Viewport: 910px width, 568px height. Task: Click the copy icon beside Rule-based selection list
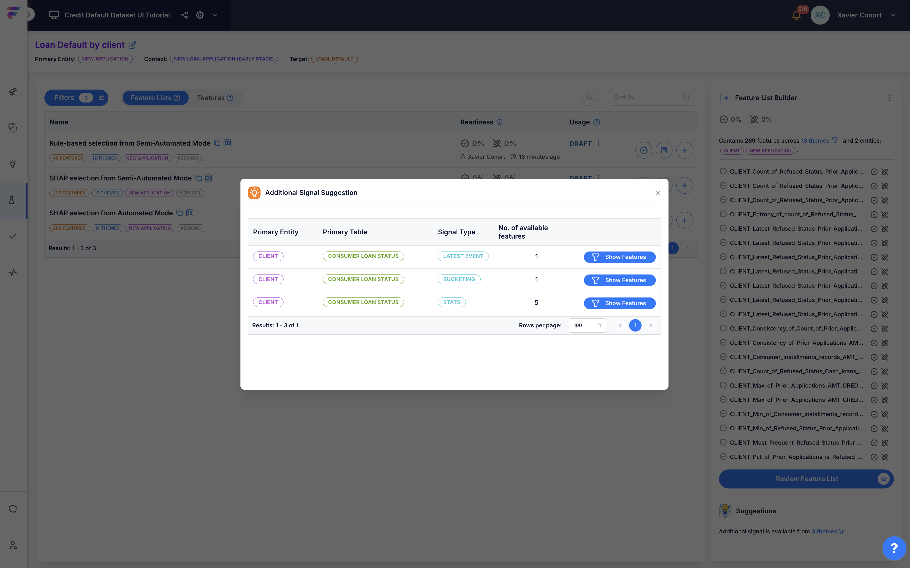tap(217, 143)
